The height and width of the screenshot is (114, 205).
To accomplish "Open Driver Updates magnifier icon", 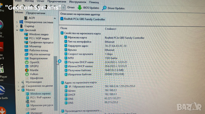I will (x=104, y=8).
